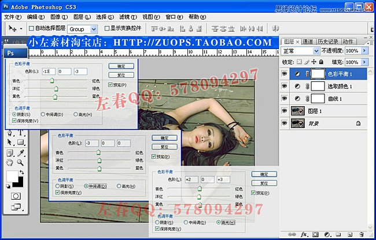Select the Eyedropper tool
Image resolution: width=376 pixels, height=240 pixels.
pyautogui.click(x=21, y=153)
